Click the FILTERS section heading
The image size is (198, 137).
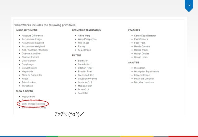(77, 55)
